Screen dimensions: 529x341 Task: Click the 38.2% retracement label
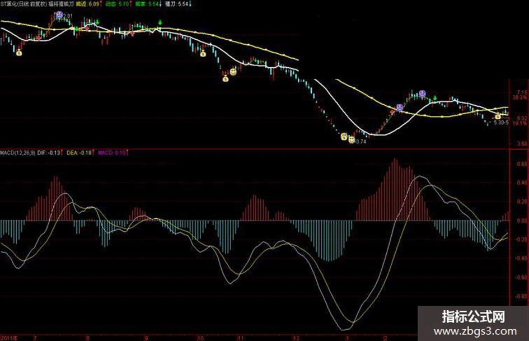[x=520, y=97]
